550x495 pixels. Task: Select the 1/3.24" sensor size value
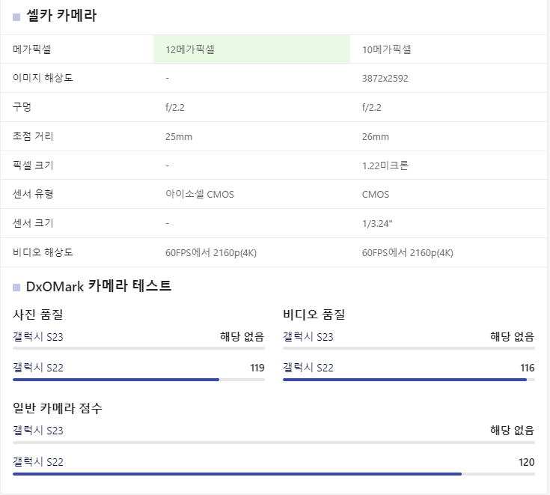377,224
